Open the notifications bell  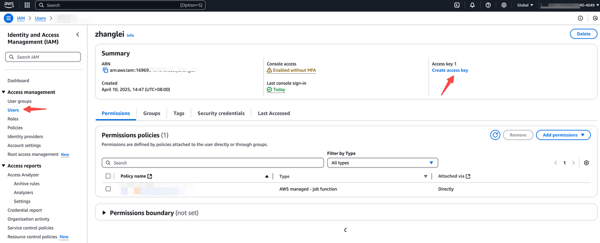(x=472, y=5)
